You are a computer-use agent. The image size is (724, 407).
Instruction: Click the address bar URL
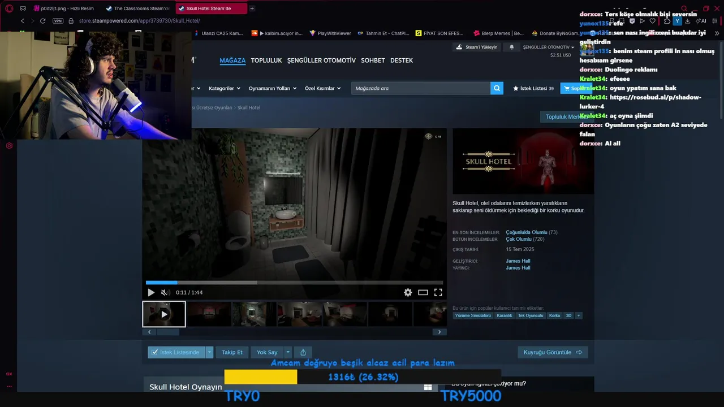pos(139,21)
